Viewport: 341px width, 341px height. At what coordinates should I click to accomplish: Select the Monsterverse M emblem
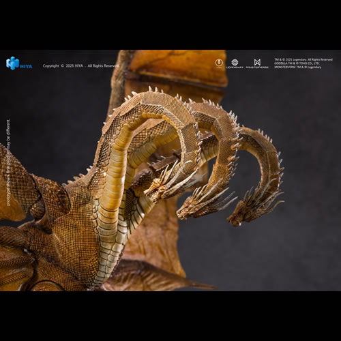(x=257, y=62)
